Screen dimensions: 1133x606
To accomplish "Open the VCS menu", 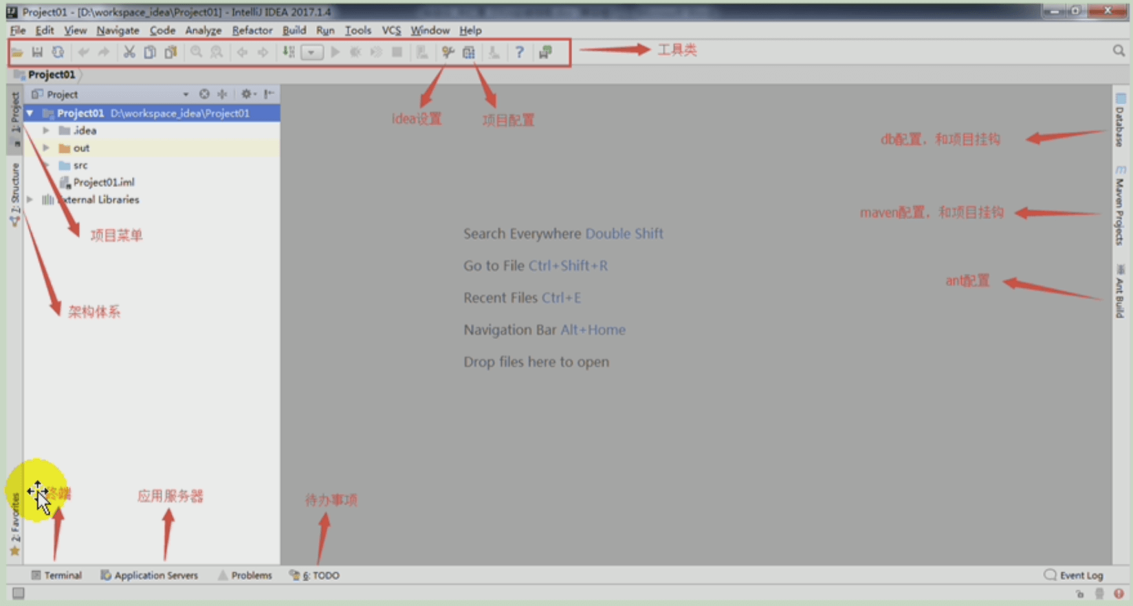I will coord(391,30).
